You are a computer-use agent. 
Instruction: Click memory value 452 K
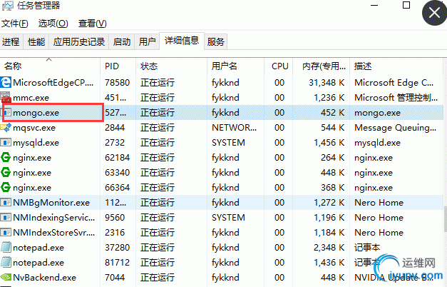click(332, 113)
